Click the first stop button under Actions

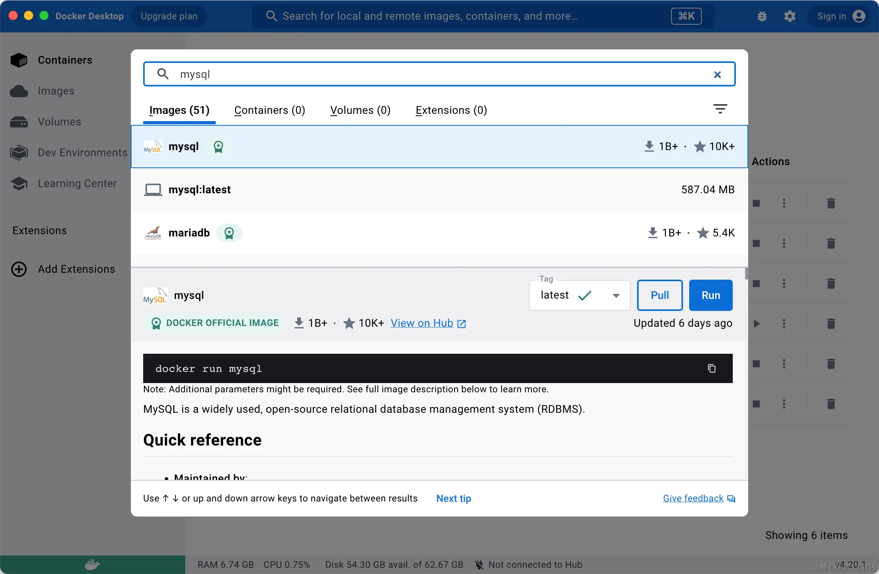point(756,203)
